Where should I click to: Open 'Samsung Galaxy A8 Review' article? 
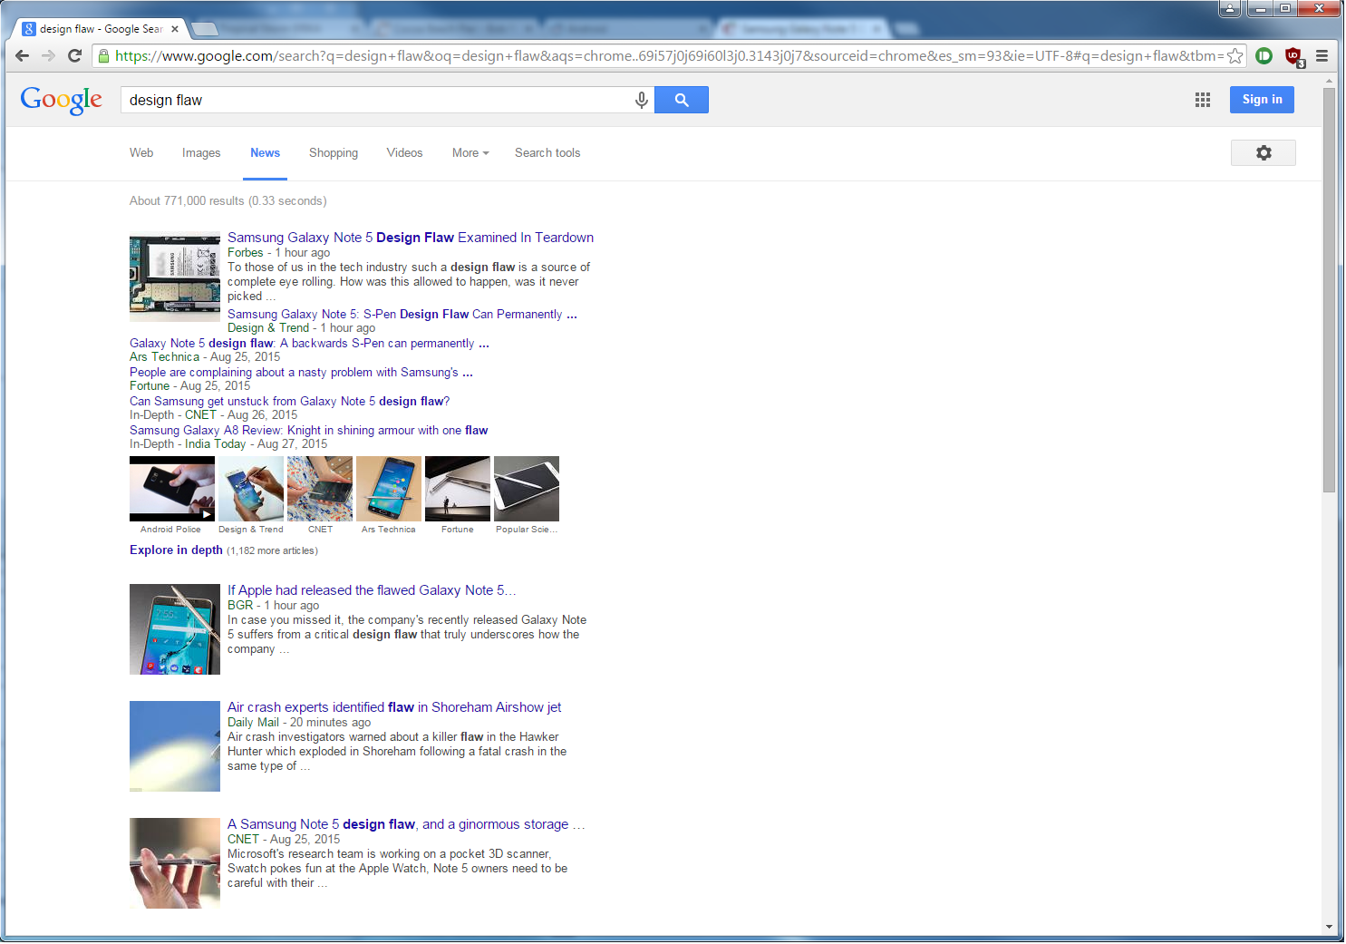308,431
